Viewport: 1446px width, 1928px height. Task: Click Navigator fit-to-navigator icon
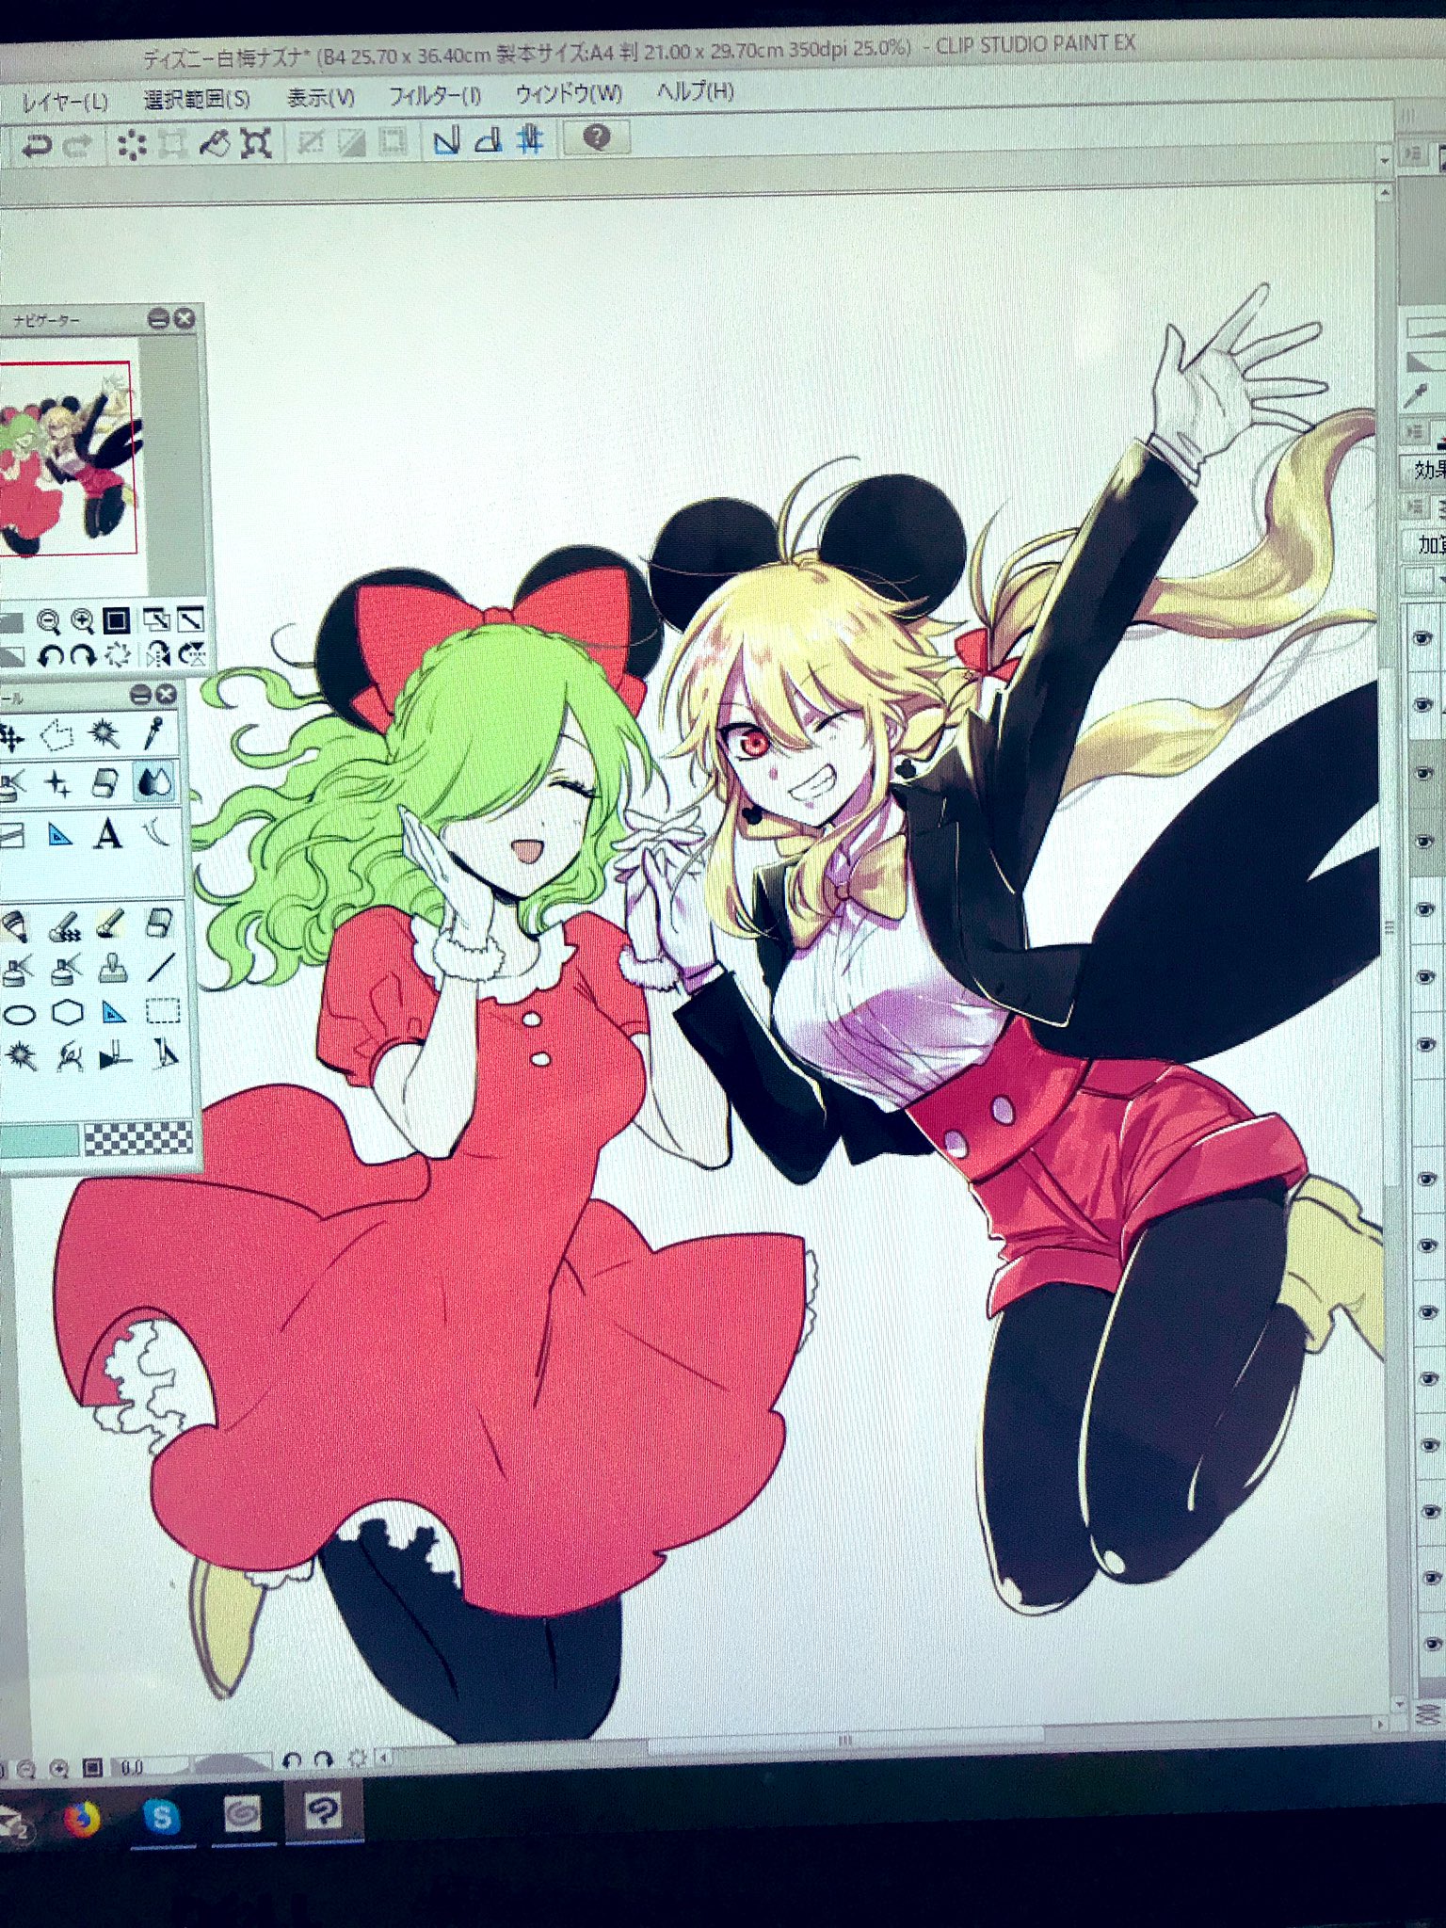[x=155, y=619]
